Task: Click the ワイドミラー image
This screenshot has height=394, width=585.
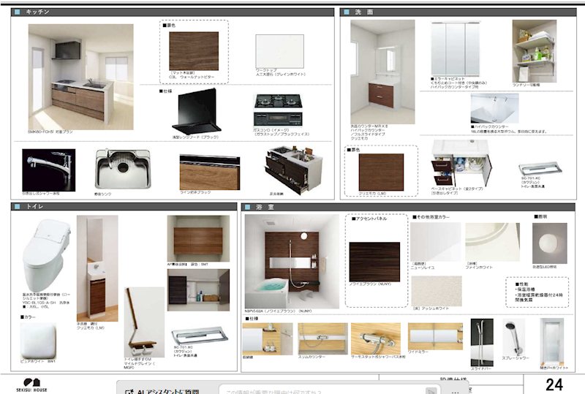Action: 435,336
